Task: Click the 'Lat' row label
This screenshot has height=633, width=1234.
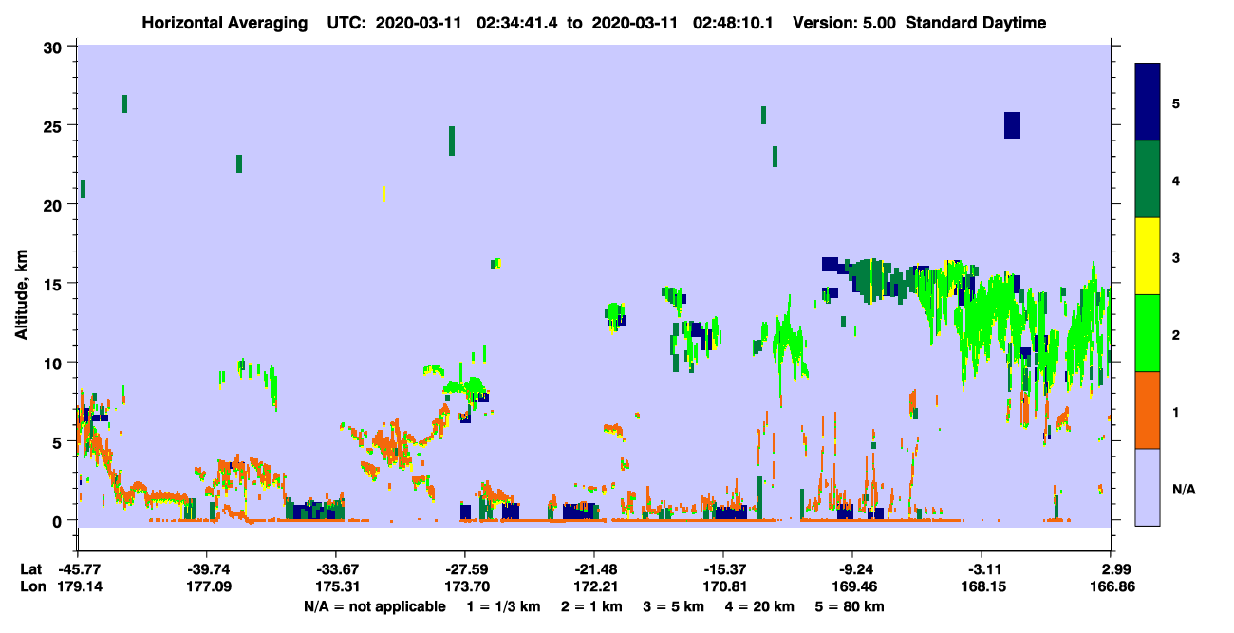Action: coord(30,569)
